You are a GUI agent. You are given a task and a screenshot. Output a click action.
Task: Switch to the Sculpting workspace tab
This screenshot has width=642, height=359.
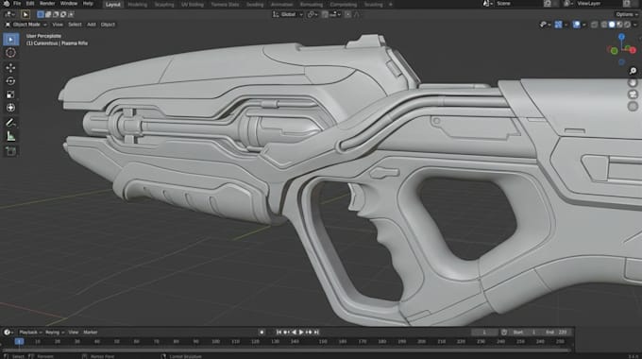tap(163, 5)
